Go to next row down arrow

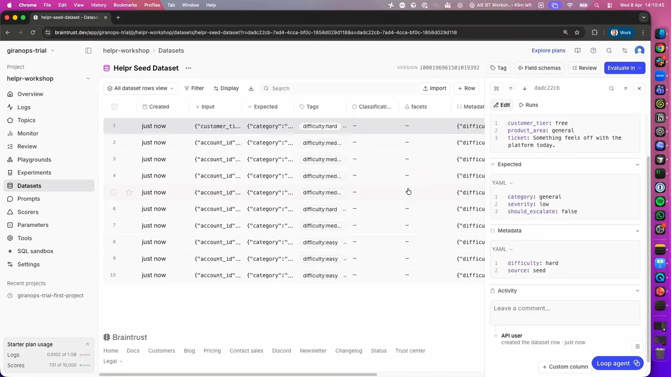coord(525,88)
